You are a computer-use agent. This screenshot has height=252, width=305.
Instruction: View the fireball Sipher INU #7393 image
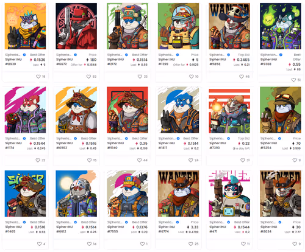click(x=229, y=110)
